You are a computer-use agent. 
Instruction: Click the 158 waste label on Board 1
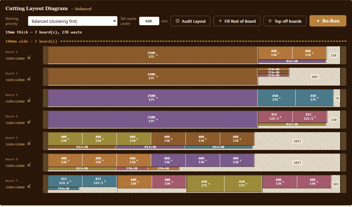pyautogui.click(x=333, y=55)
